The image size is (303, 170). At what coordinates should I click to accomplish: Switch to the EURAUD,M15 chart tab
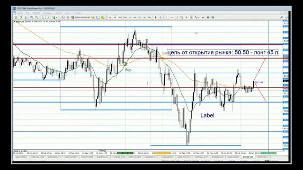[x=168, y=157]
